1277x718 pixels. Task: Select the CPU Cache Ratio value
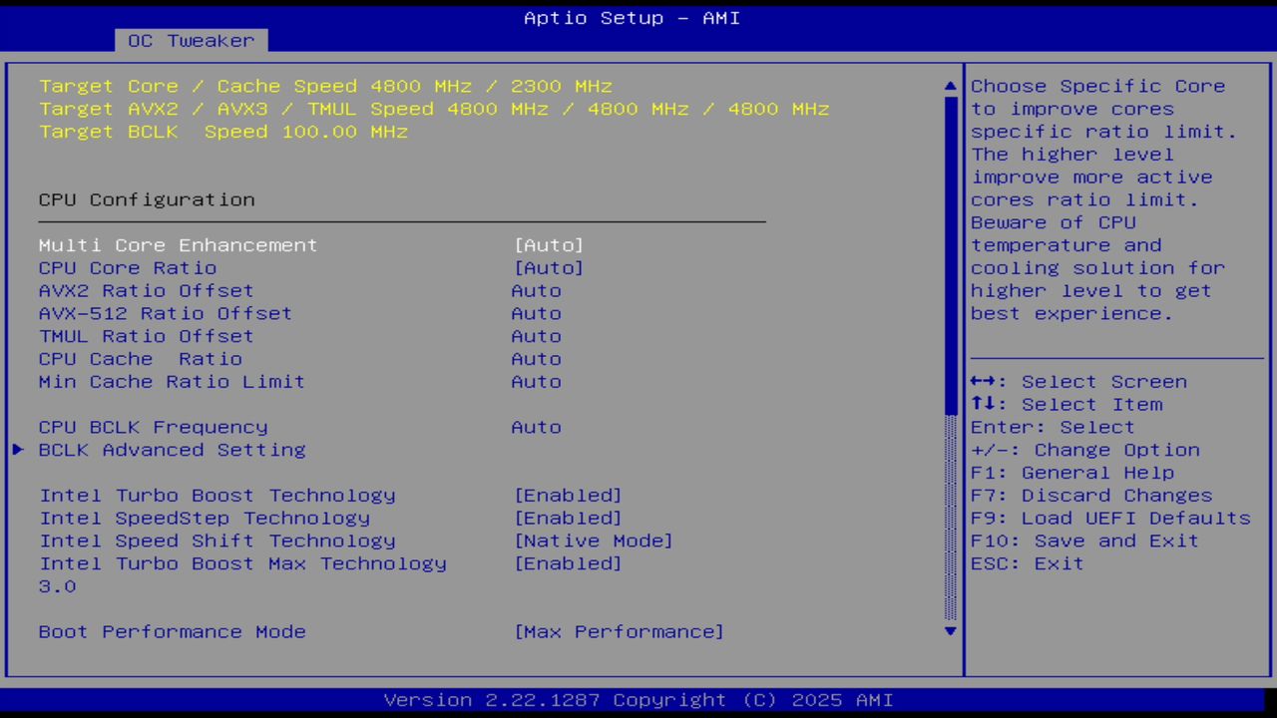(x=536, y=359)
